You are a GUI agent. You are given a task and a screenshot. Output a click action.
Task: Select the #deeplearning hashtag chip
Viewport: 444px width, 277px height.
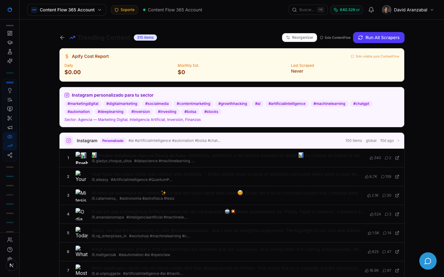point(110,112)
